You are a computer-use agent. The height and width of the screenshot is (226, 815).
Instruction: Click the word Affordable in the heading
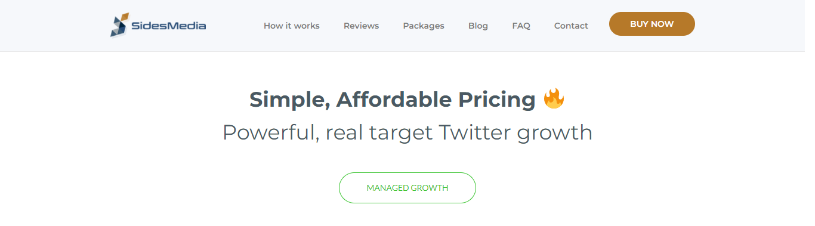coord(394,100)
